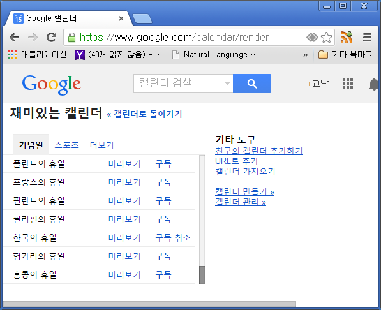Open the Yahoo mail bookmark (48개 읽지 않음)
The image size is (381, 310).
coord(118,55)
